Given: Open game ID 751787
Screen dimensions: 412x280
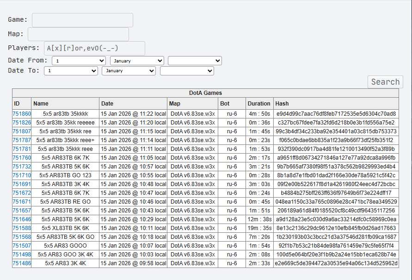Looking at the screenshot, I should click(x=22, y=140).
